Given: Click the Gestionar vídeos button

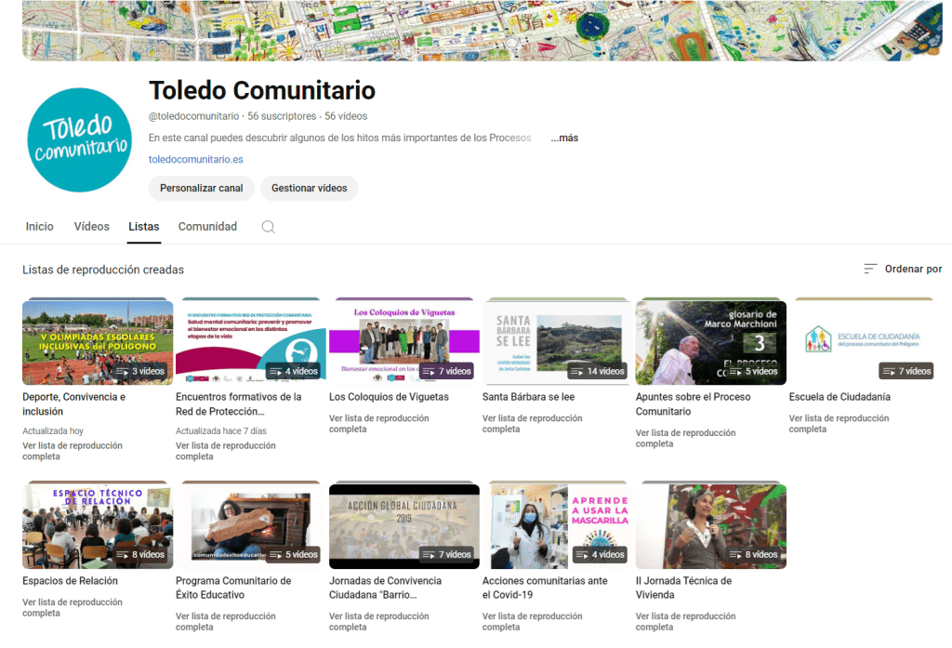Looking at the screenshot, I should click(x=309, y=189).
